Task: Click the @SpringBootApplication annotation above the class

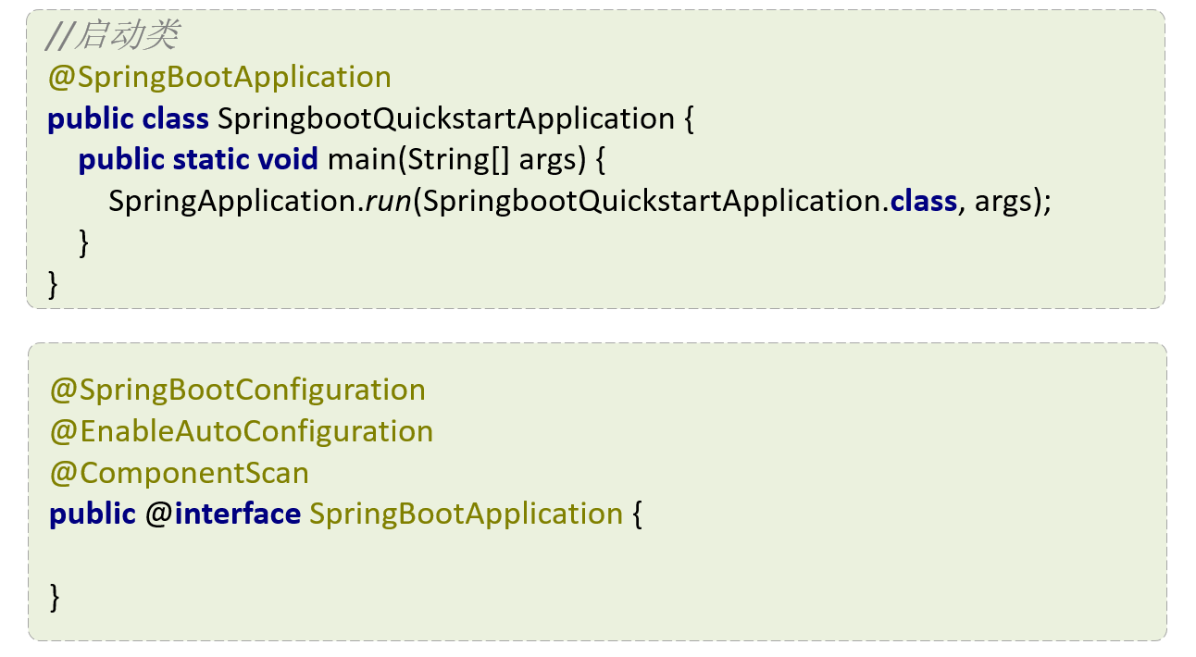Action: coord(219,77)
